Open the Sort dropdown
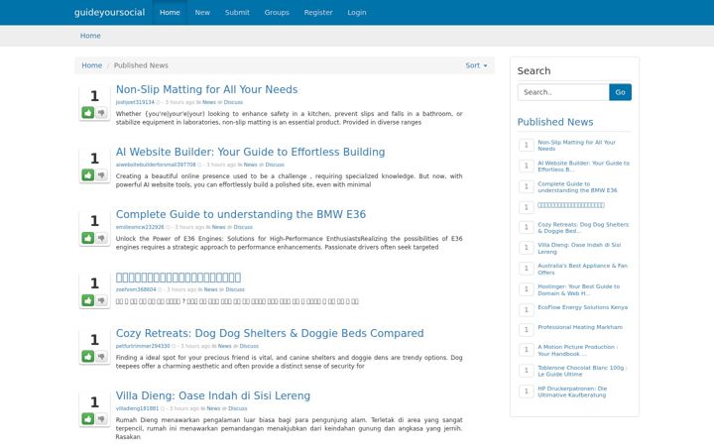 click(476, 65)
